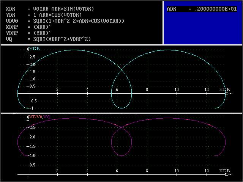Click the XDR label in lower plot
The height and width of the screenshot is (182, 243).
point(224,171)
